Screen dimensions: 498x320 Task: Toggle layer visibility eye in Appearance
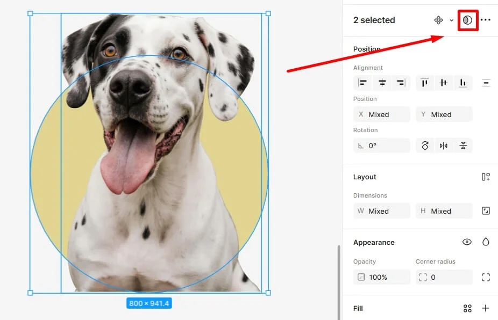click(x=467, y=242)
